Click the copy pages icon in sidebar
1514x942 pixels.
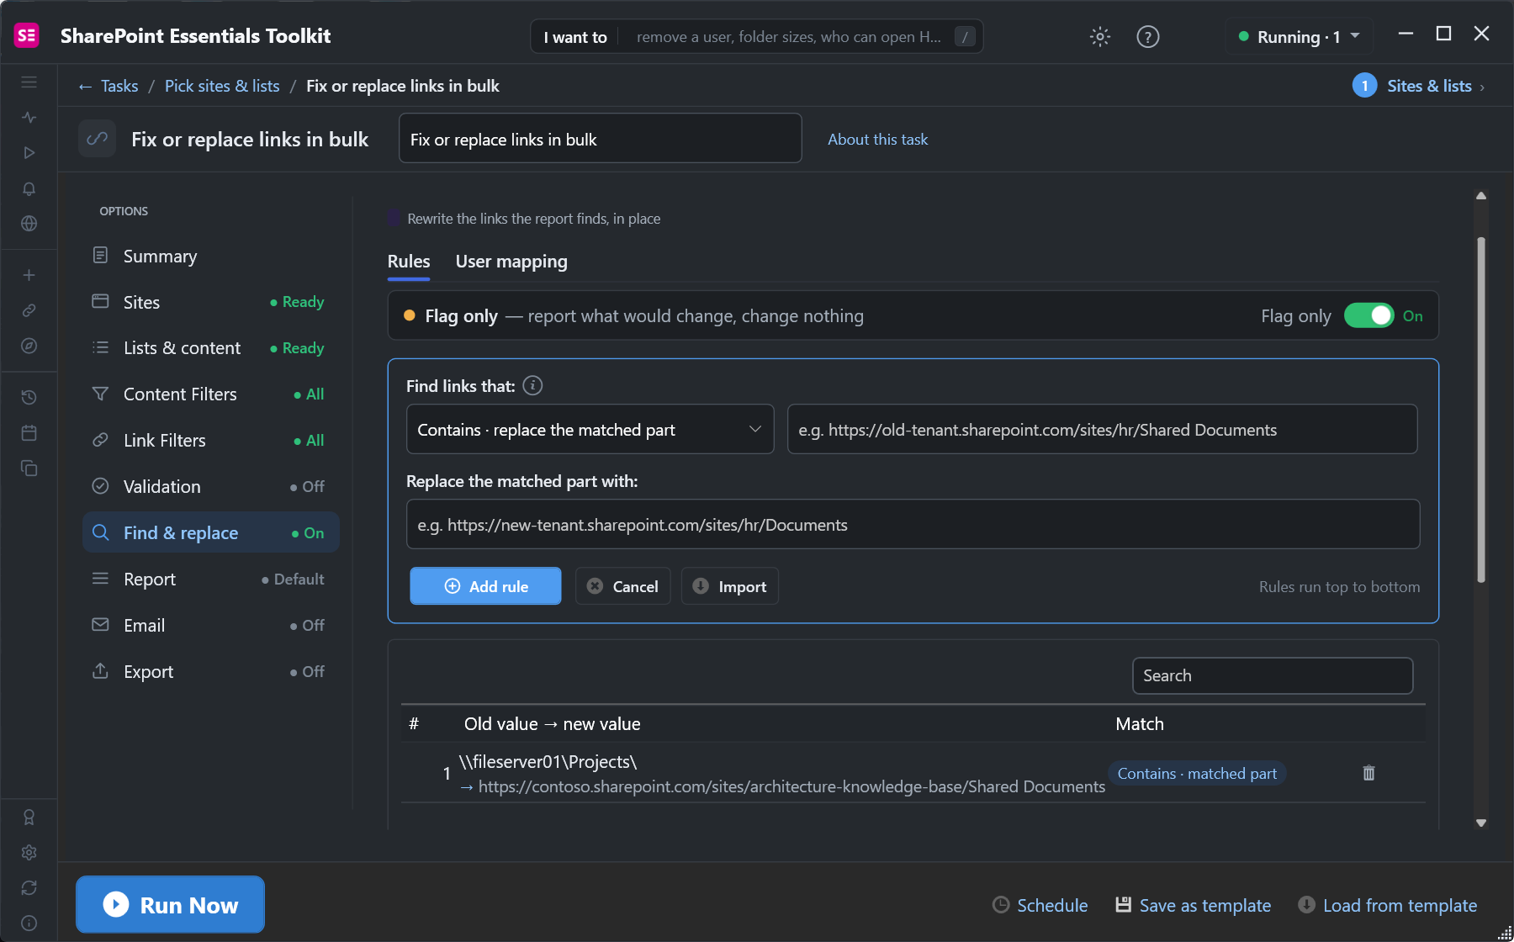coord(29,468)
